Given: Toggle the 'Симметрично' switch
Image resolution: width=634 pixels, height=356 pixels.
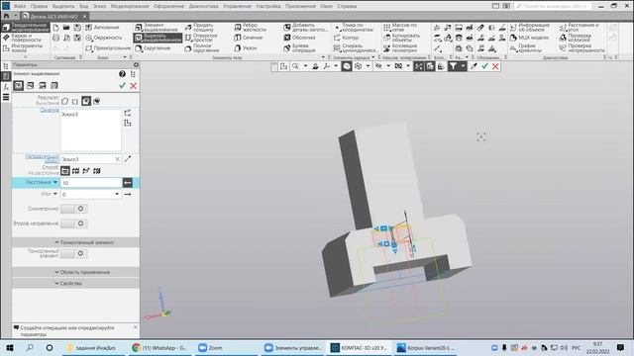Looking at the screenshot, I should [x=73, y=209].
